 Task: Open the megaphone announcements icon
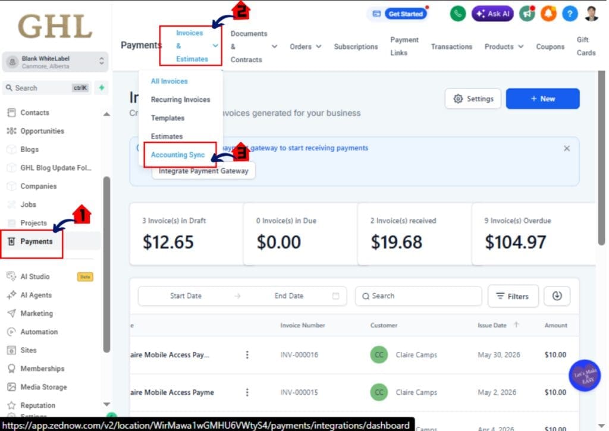click(x=527, y=14)
